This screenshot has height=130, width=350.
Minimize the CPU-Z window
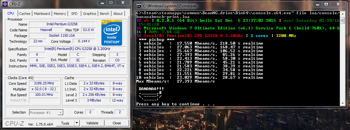(103, 3)
